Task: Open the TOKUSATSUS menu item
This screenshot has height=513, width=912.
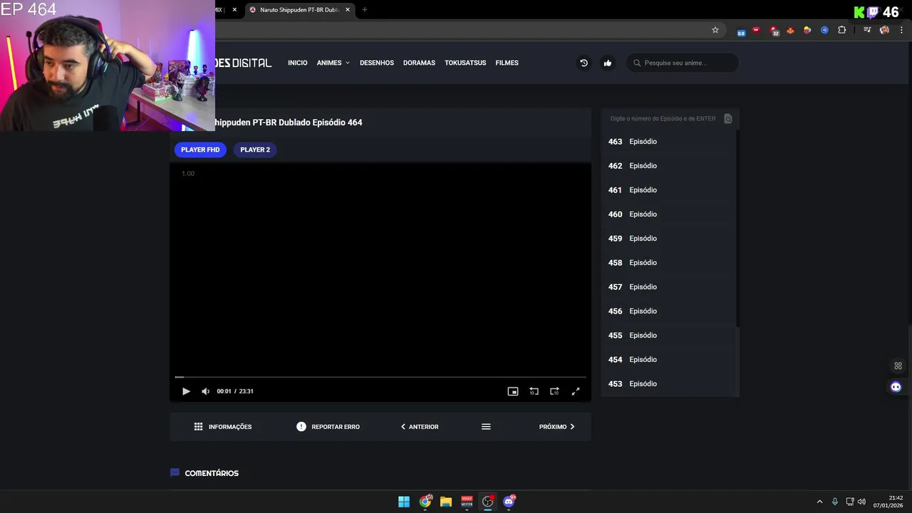Action: [465, 63]
